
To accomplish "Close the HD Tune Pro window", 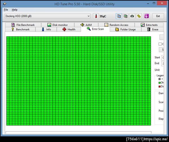I will 162,3.
